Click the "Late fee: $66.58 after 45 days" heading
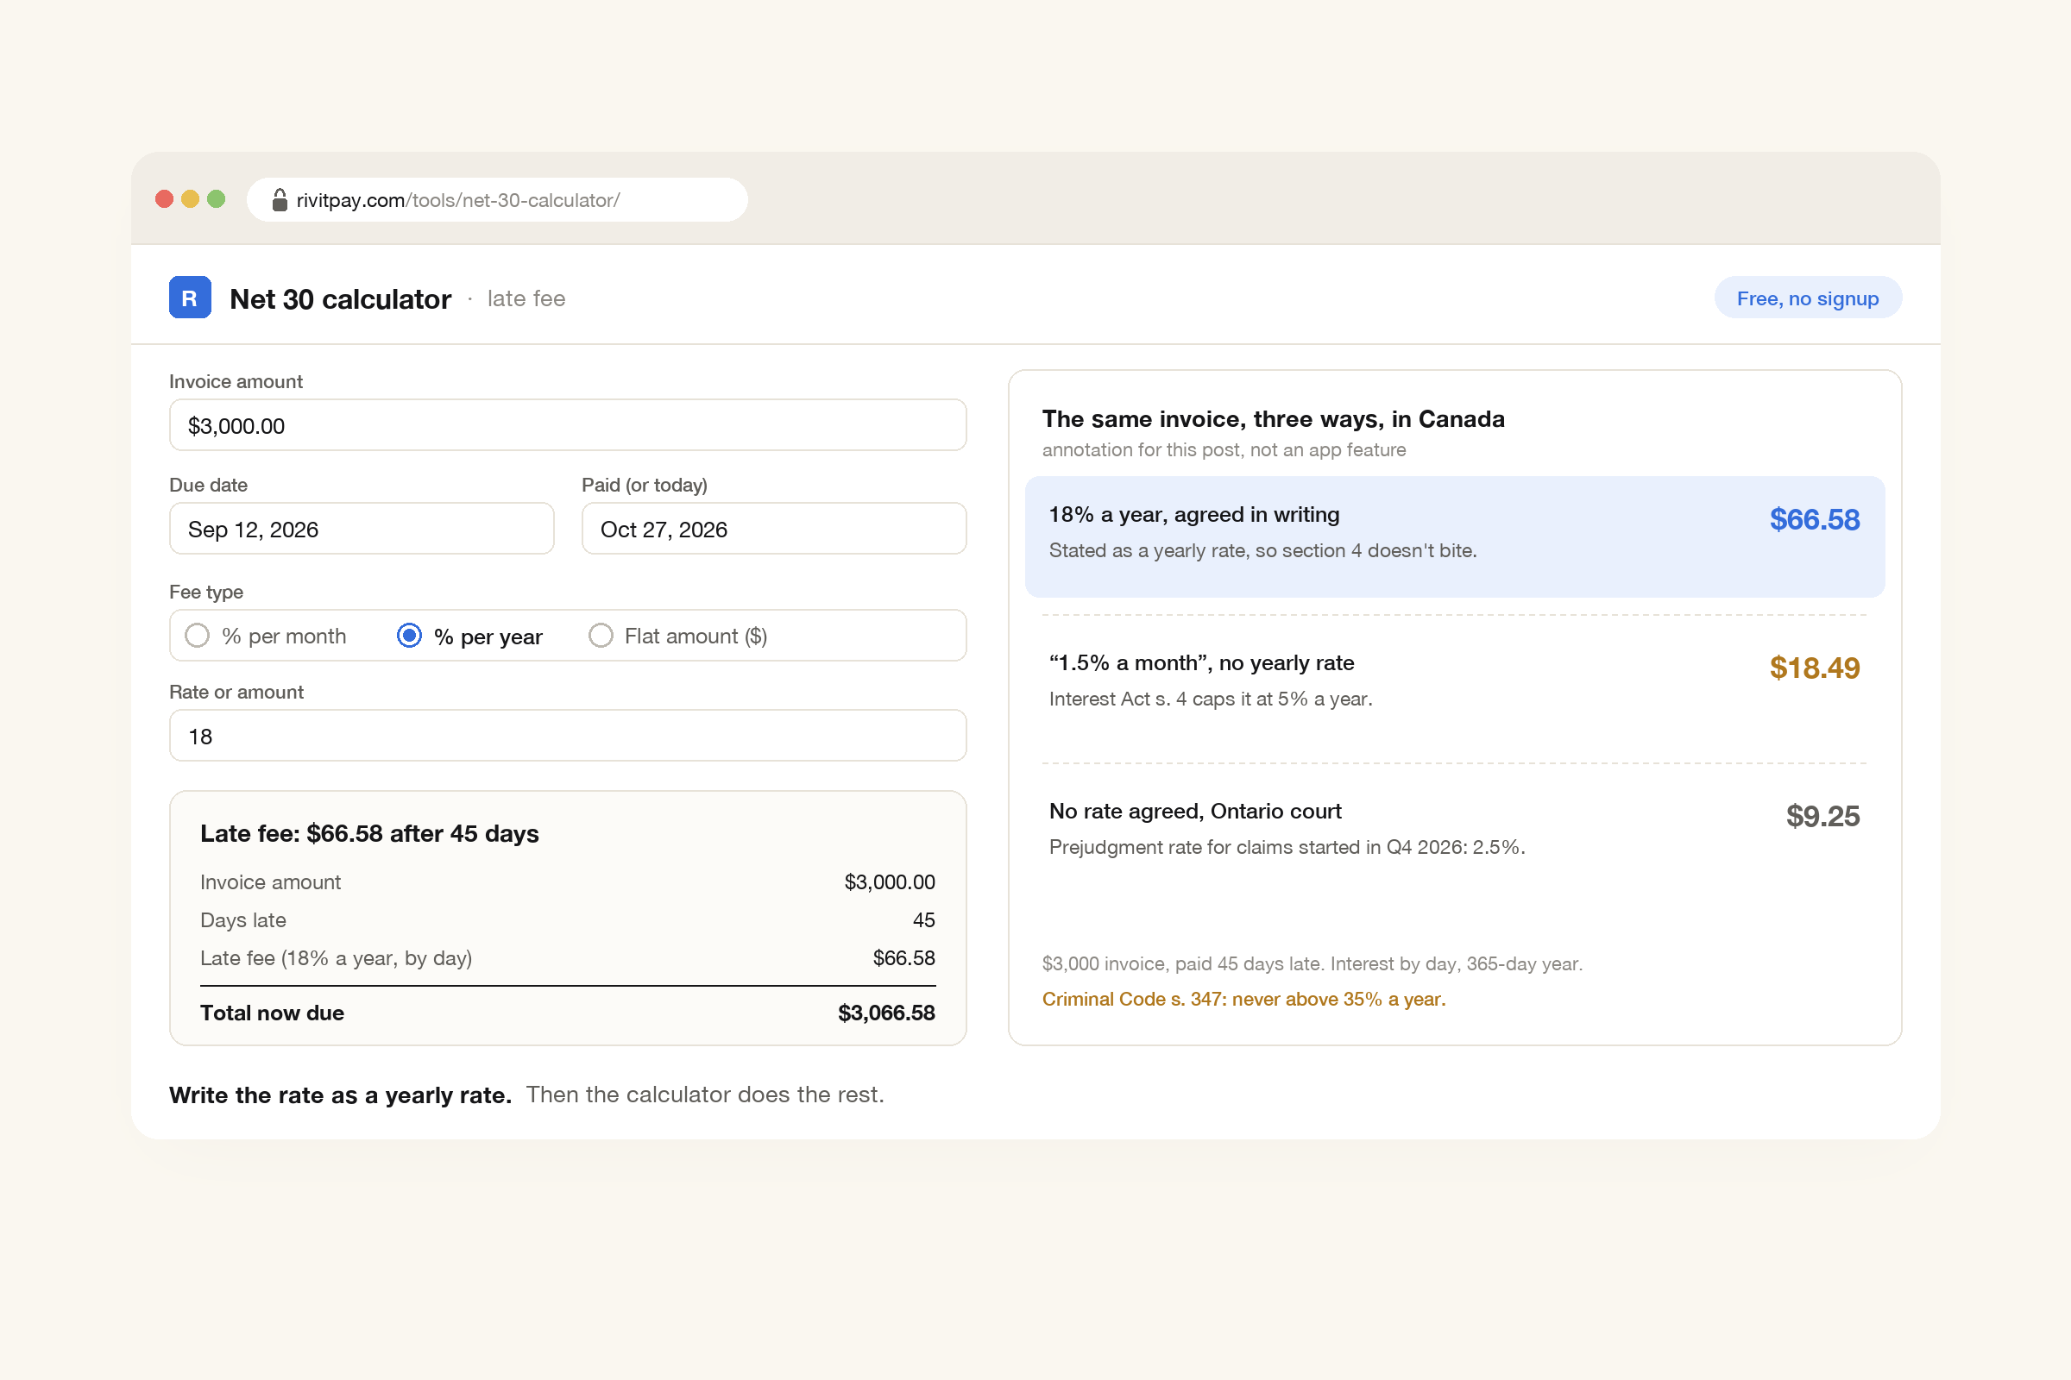 pos(369,833)
